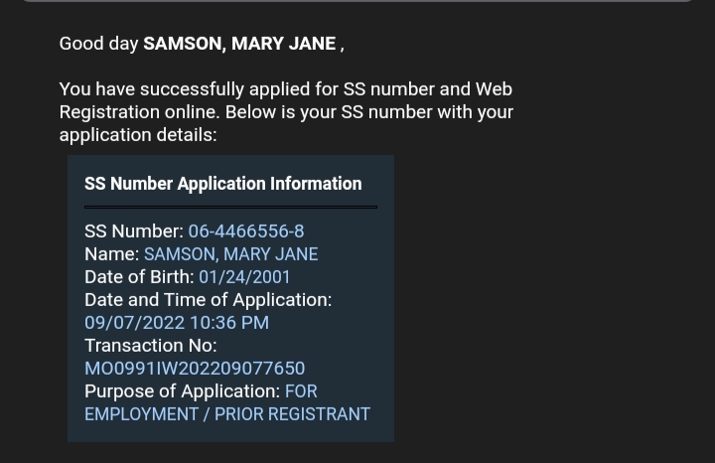This screenshot has width=715, height=463.
Task: Click the birth date 01/24/2001
Action: [244, 277]
